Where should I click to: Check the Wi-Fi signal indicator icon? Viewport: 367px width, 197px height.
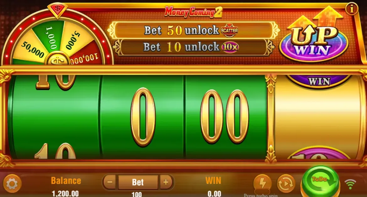pos(350,184)
